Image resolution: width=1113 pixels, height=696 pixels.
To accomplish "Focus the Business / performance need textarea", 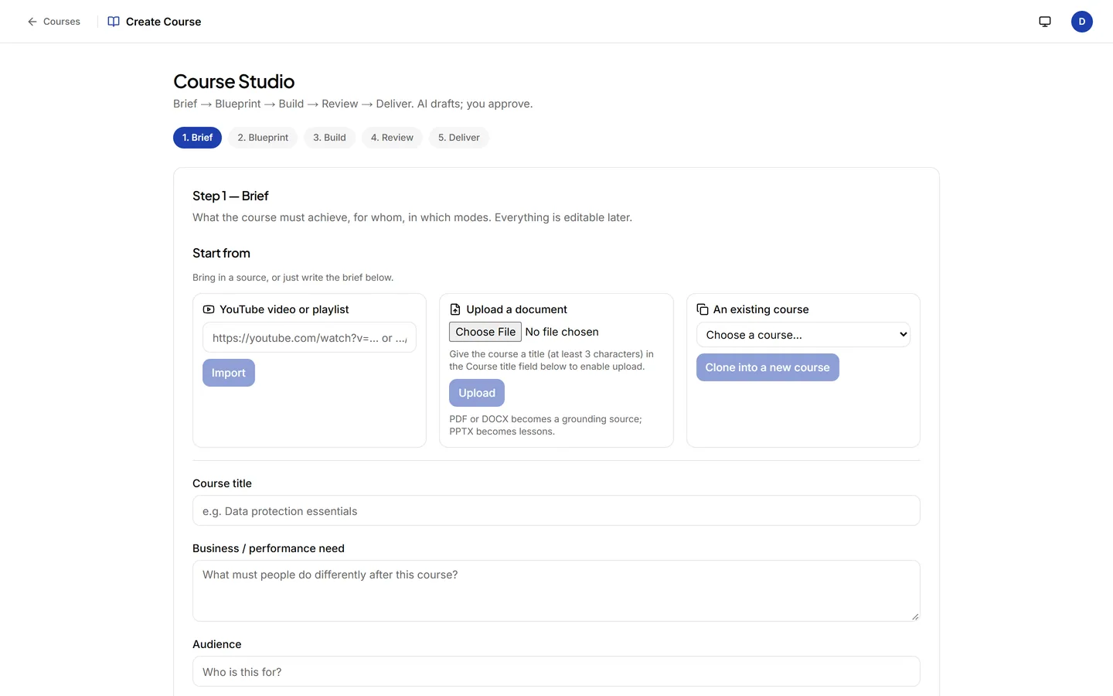I will click(x=556, y=591).
